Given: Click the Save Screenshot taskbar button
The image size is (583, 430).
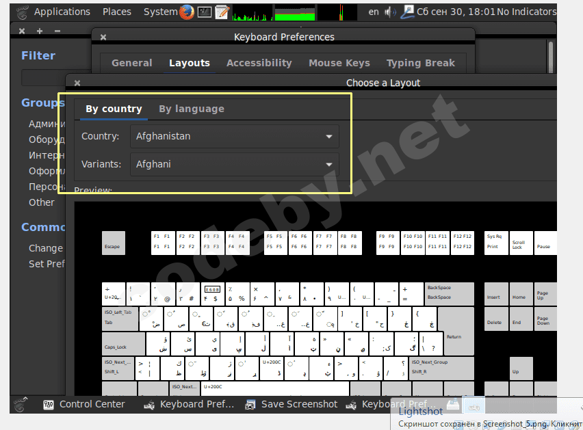Looking at the screenshot, I should click(x=291, y=405).
